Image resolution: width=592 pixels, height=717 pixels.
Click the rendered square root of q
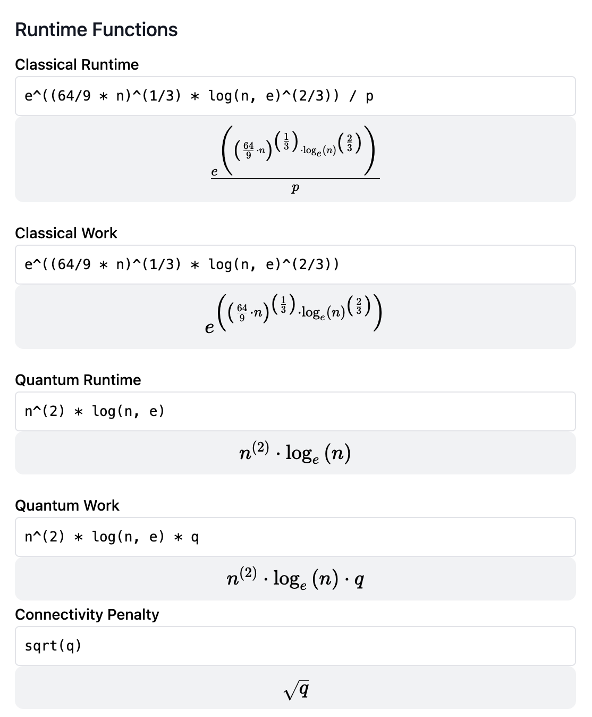click(x=297, y=690)
